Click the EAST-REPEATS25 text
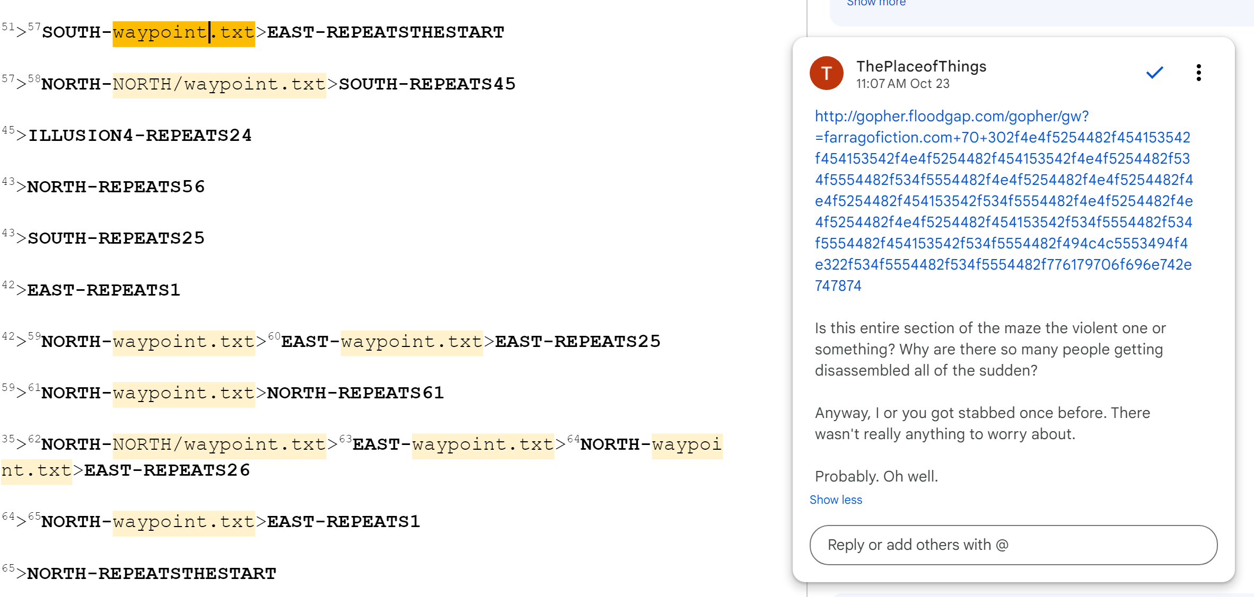 point(577,342)
